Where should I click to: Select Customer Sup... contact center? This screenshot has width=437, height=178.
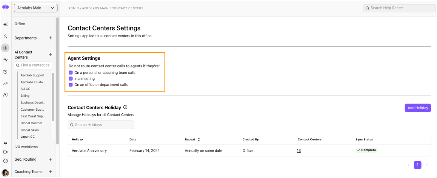click(32, 110)
